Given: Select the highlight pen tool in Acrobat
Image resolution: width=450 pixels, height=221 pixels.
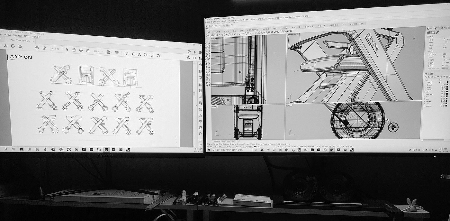Looking at the screenshot, I should click(133, 54).
